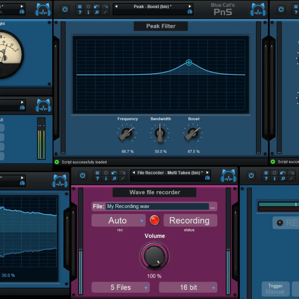Open gear settings in Peak Filter toolbar
This screenshot has height=299, width=299.
point(88,7)
